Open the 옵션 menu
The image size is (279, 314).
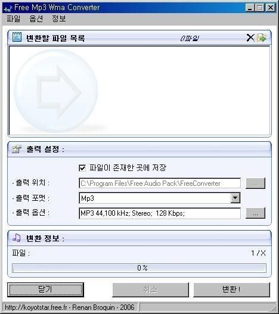pyautogui.click(x=36, y=19)
